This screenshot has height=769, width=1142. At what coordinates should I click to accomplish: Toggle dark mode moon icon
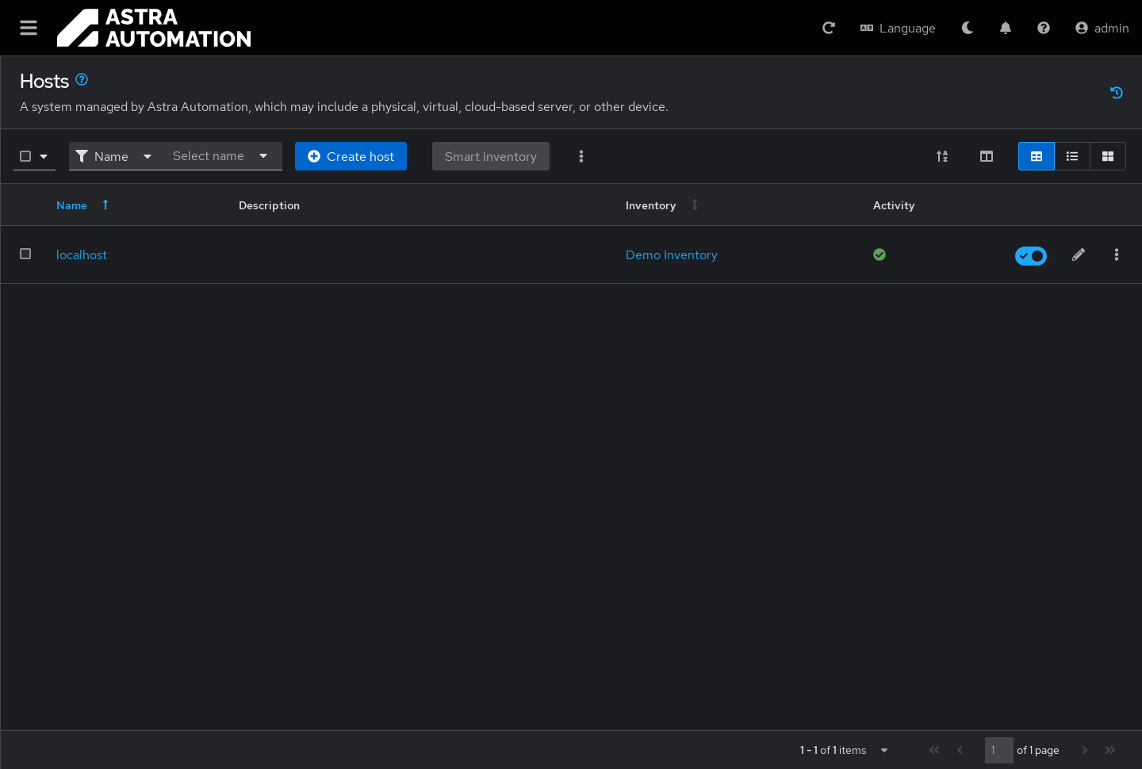(x=968, y=28)
